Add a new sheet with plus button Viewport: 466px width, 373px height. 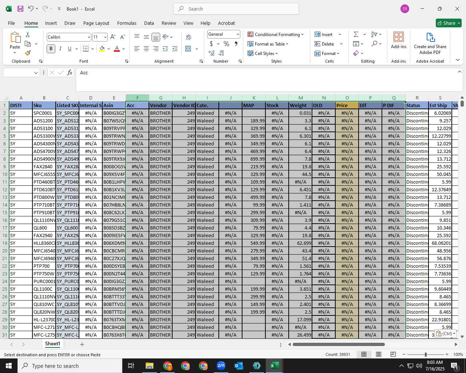point(82,344)
